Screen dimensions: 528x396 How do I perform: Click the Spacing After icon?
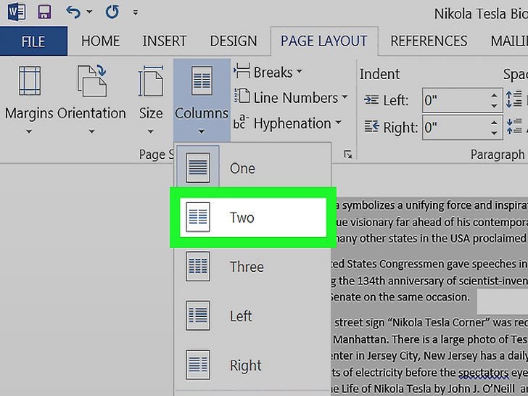coord(513,127)
